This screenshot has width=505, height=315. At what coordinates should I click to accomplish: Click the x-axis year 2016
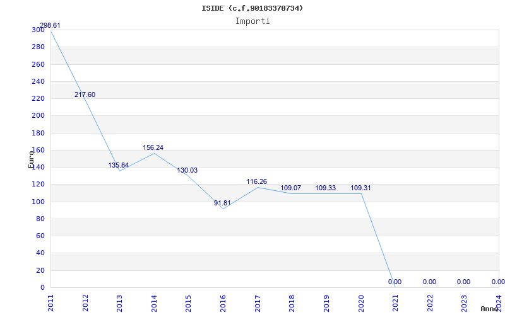223,304
